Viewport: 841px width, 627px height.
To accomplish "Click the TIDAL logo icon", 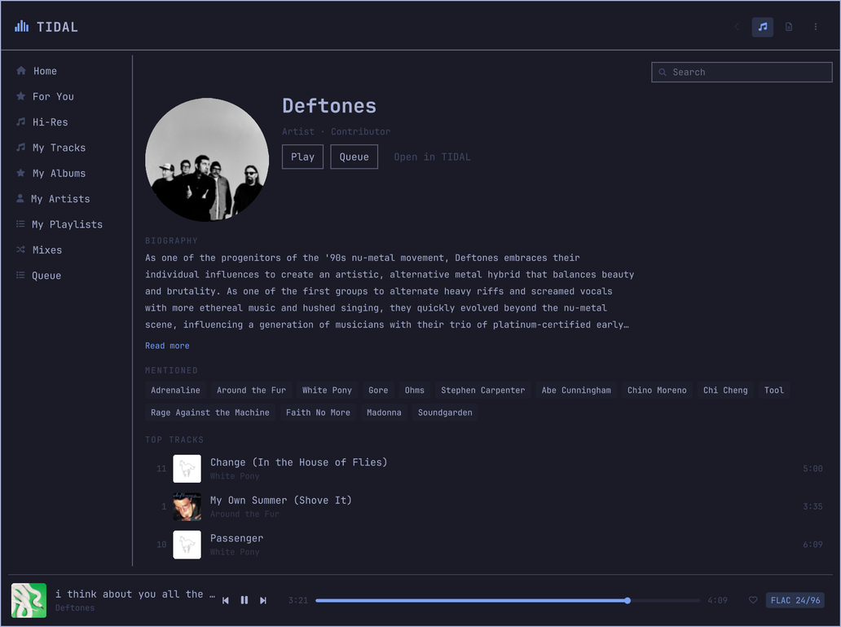I will point(21,26).
